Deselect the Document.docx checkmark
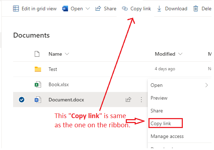Screen dimensions: 214x150 [x=22, y=100]
